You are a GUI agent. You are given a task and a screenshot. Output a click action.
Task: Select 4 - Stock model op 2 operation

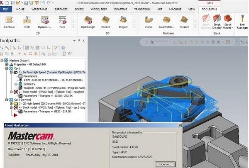tap(52, 107)
